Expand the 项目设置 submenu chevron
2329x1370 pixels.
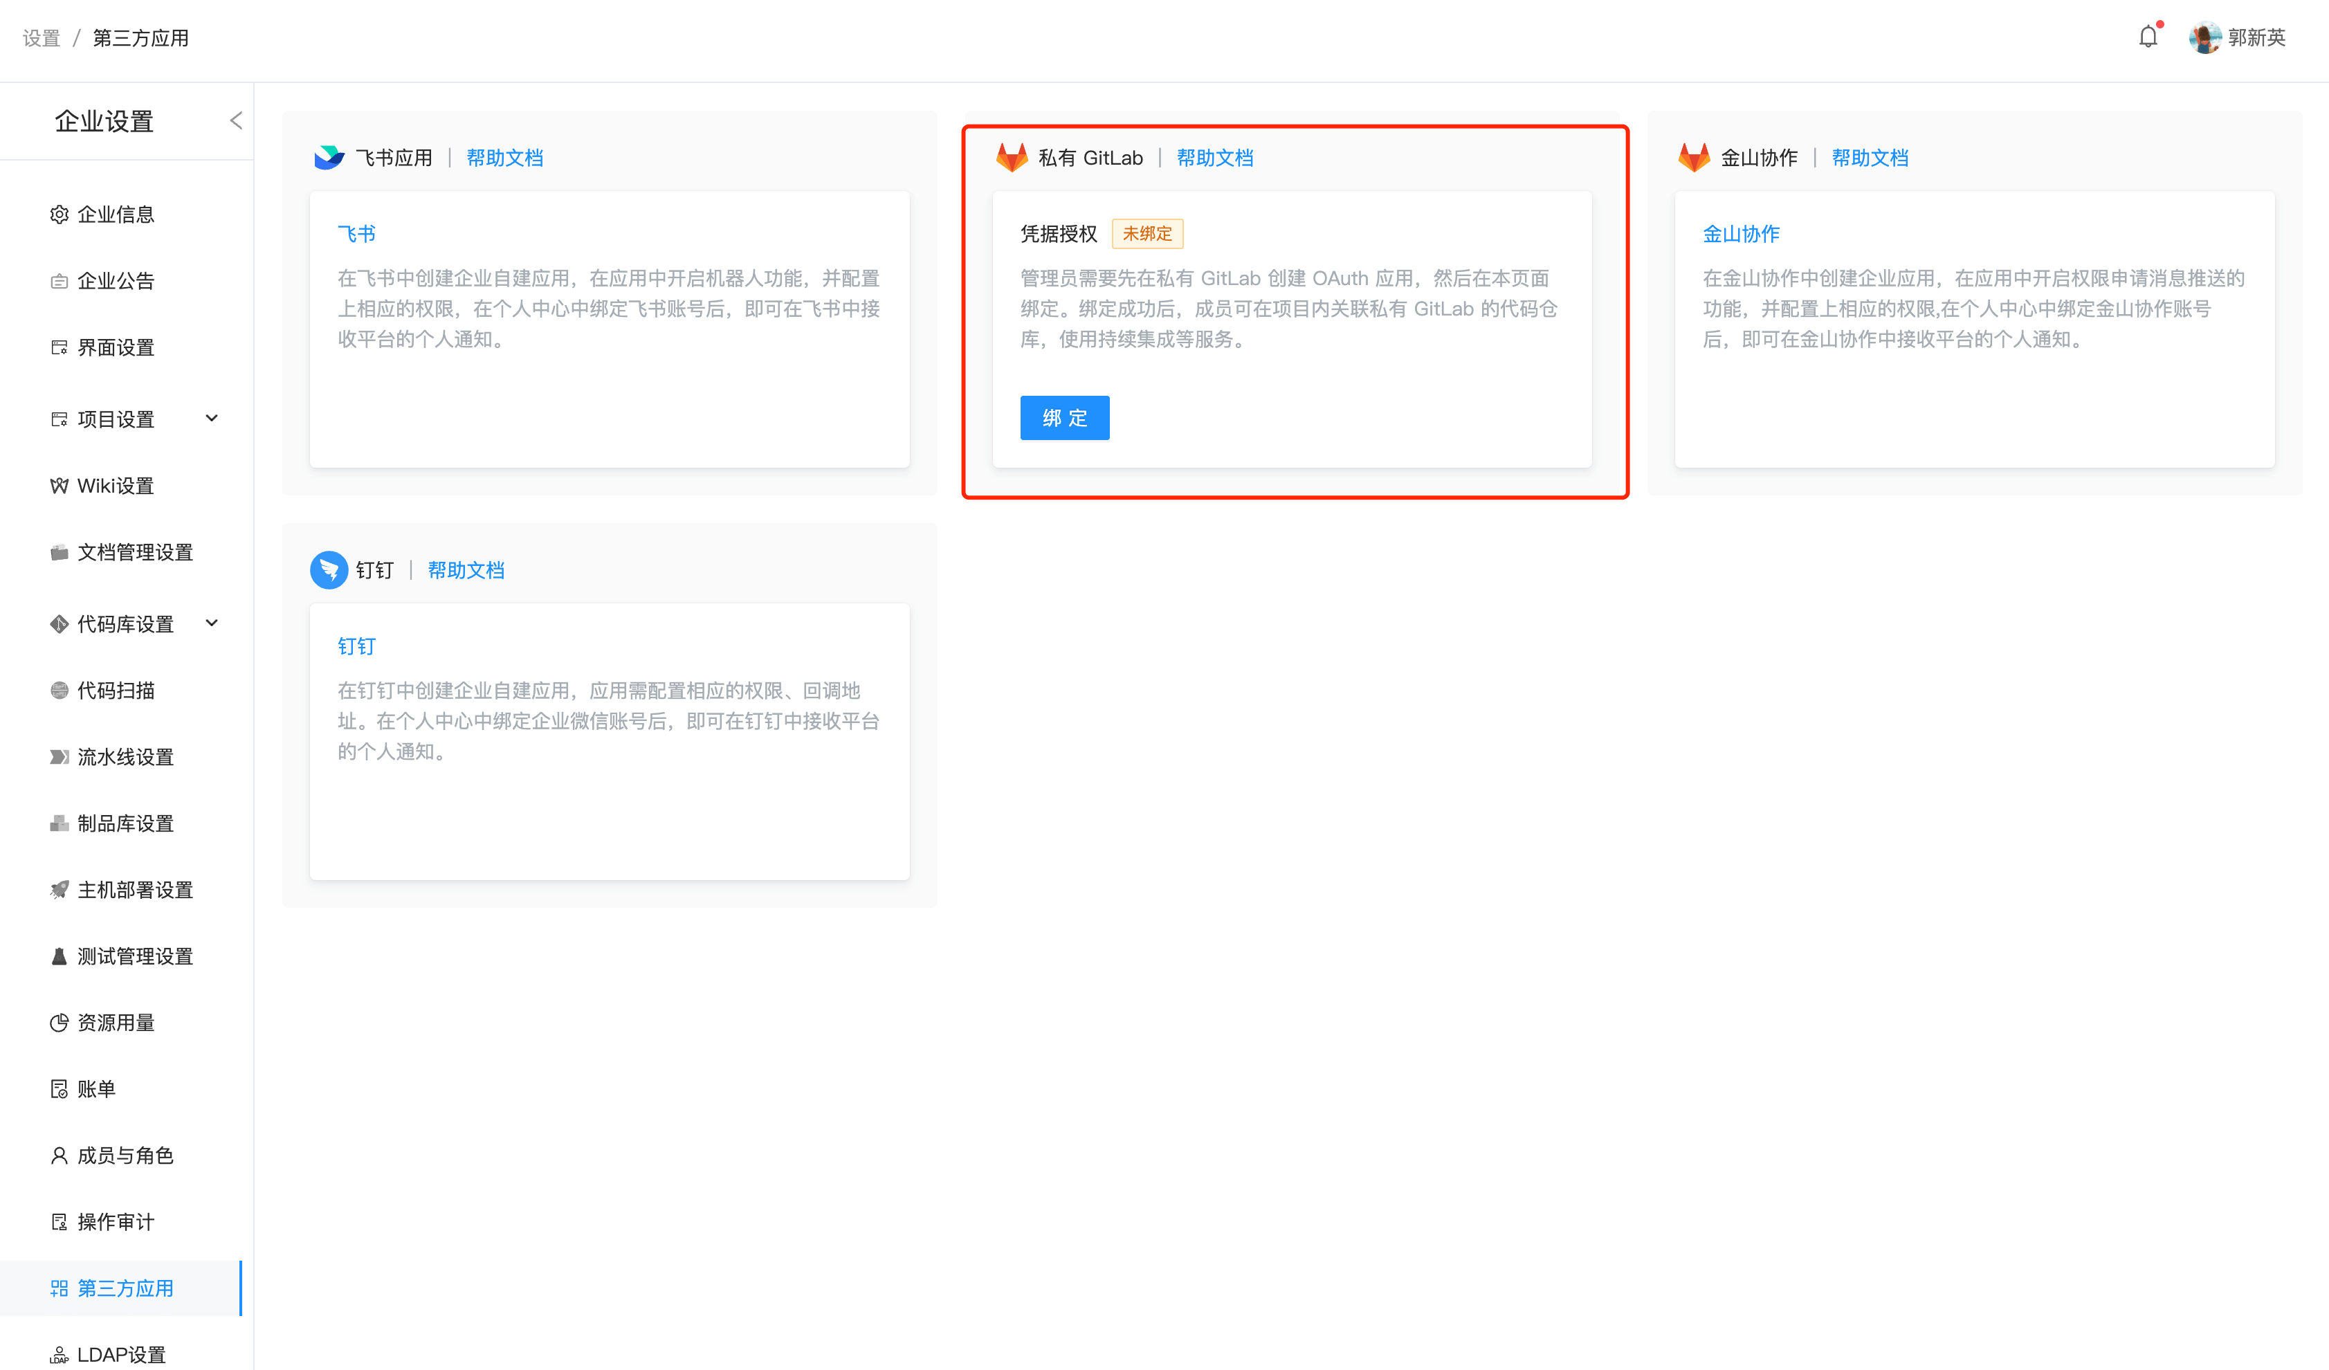[212, 419]
